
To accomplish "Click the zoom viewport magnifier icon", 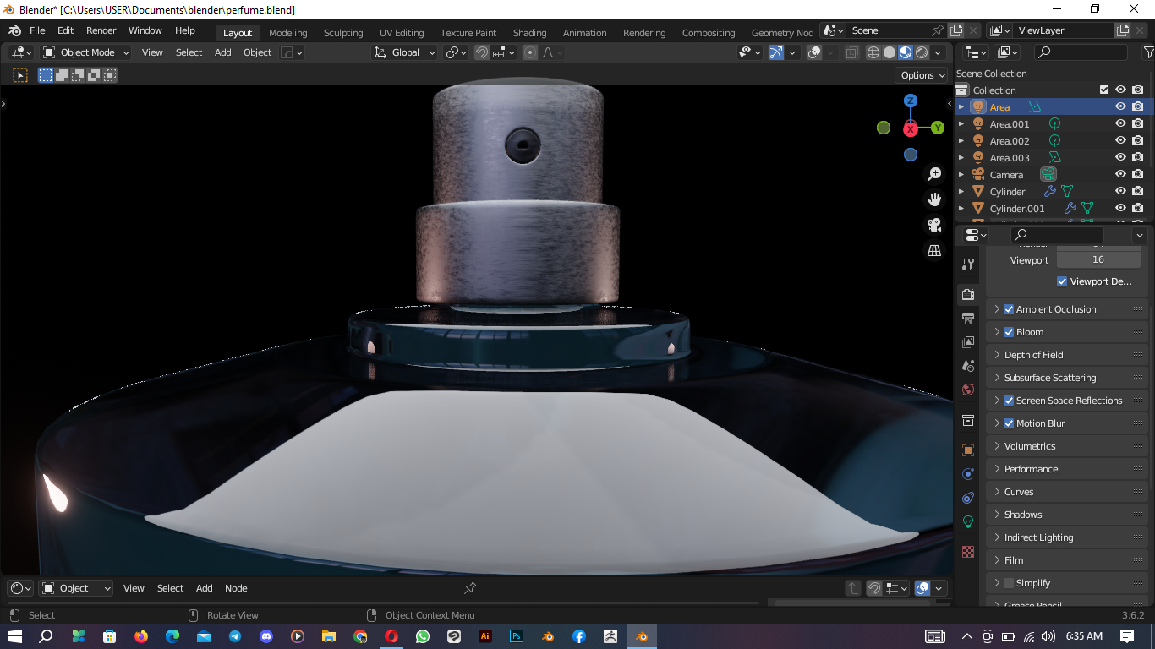I will (x=934, y=174).
